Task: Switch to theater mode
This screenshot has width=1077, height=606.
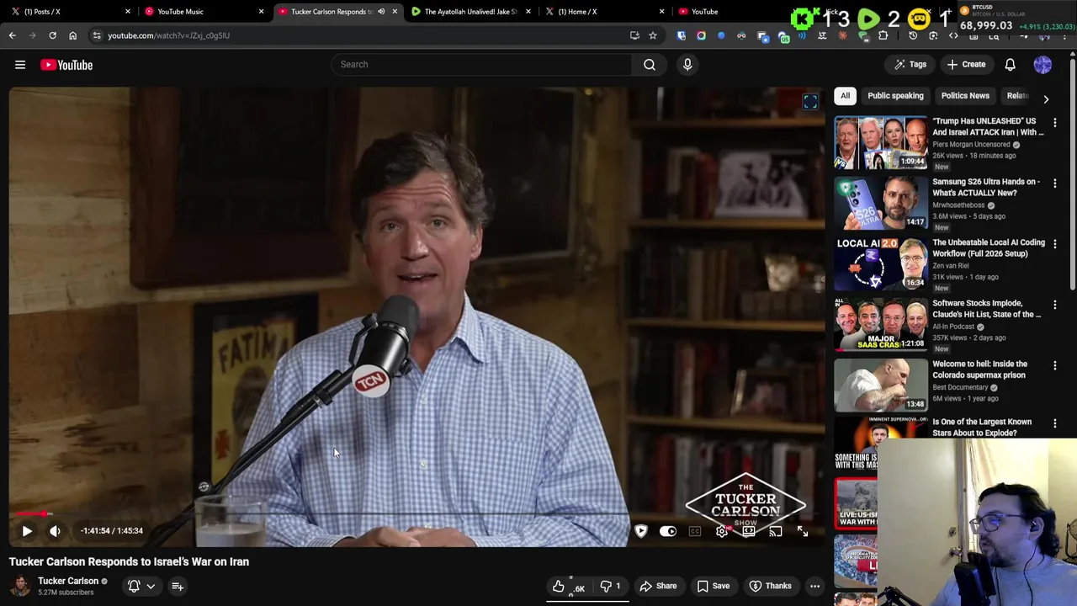Action: click(749, 531)
